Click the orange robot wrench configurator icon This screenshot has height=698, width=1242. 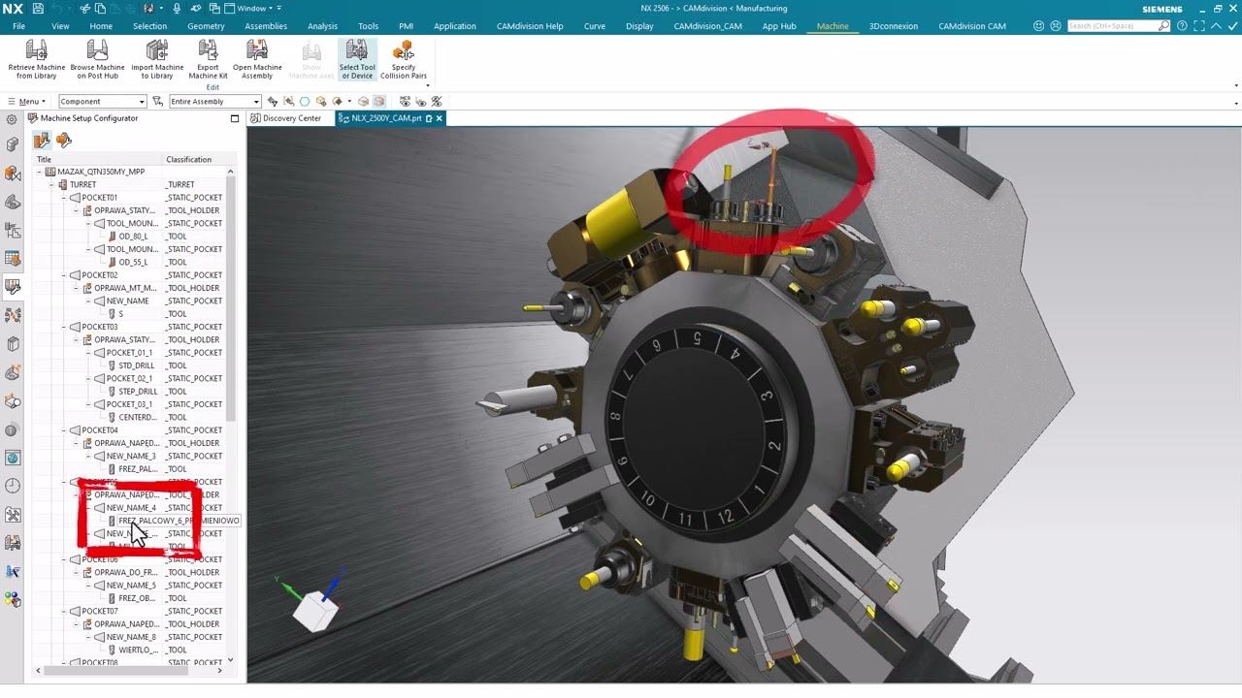(x=64, y=141)
